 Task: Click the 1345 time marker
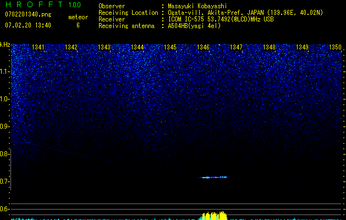tap(170, 48)
